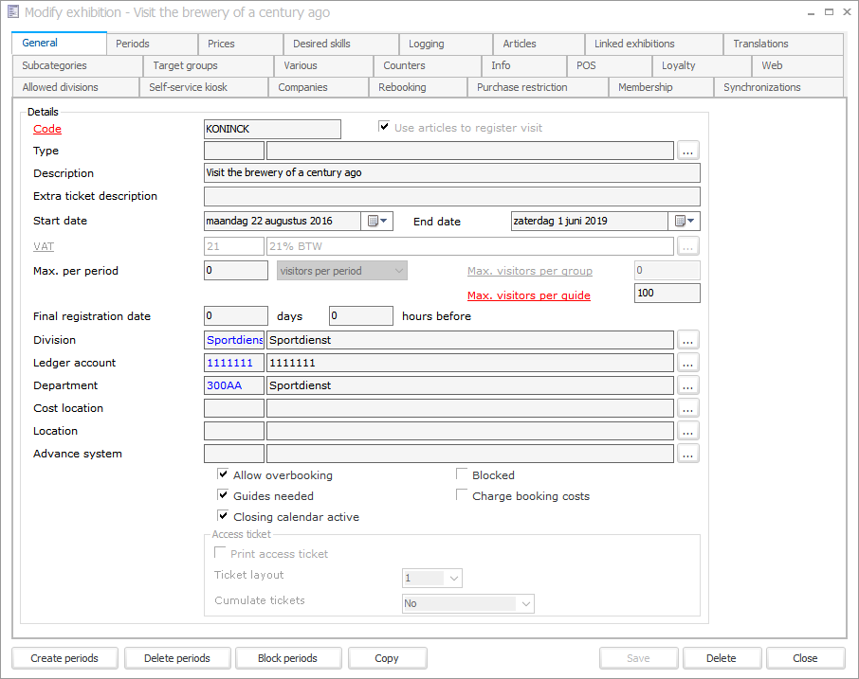Tick the Charge booking costs checkbox
This screenshot has height=679, width=859.
462,495
